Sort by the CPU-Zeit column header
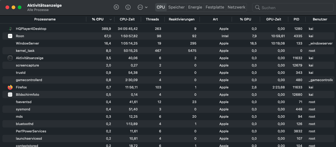The height and width of the screenshot is (147, 336). (x=128, y=19)
